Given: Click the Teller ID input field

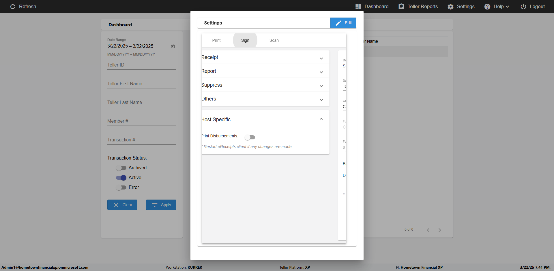Looking at the screenshot, I should 142,65.
